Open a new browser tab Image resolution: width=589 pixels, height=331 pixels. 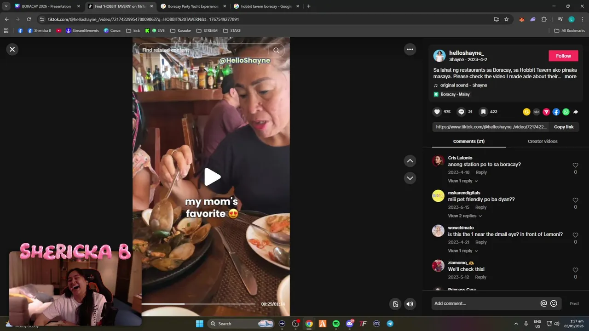(308, 6)
